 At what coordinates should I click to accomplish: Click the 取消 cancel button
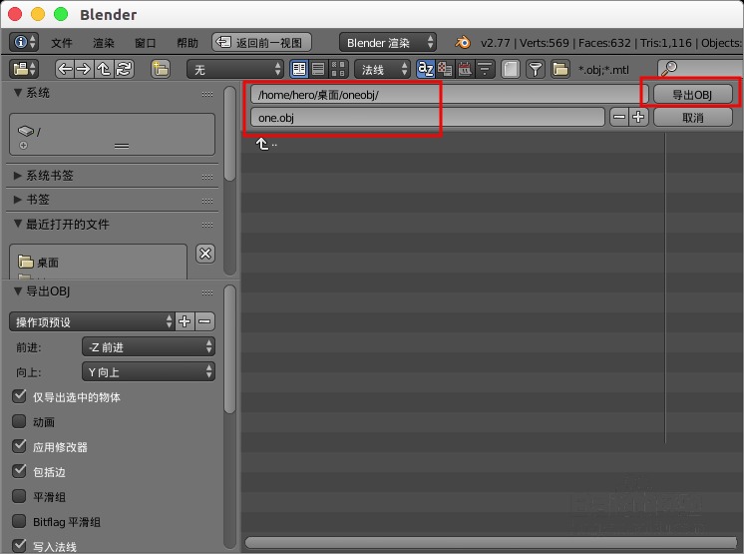693,117
